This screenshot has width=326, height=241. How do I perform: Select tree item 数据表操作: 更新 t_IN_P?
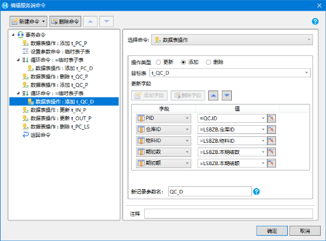click(x=58, y=110)
